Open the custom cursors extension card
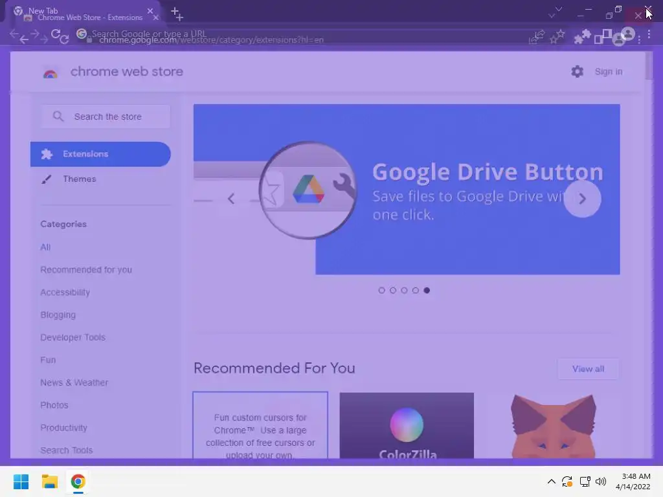Viewport: 663px width, 497px height. point(260,426)
